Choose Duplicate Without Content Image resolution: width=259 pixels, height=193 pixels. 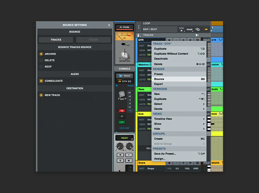[179, 54]
